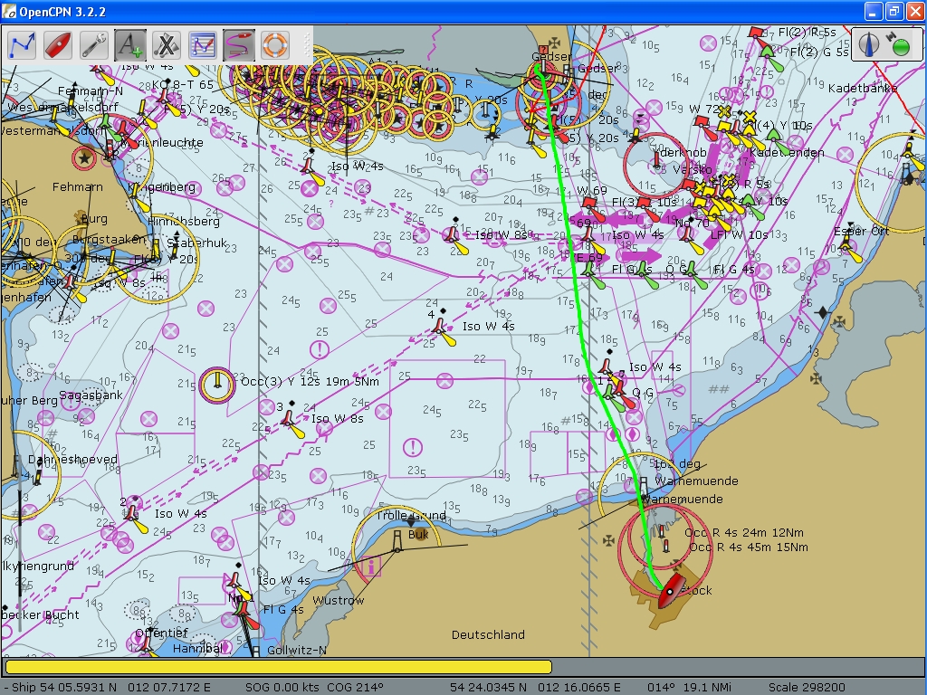The height and width of the screenshot is (695, 927).
Task: Click the dotted toolbar grabber handle
Action: (x=307, y=45)
